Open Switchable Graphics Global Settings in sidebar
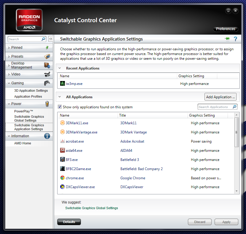This screenshot has height=234, width=246. [29, 119]
